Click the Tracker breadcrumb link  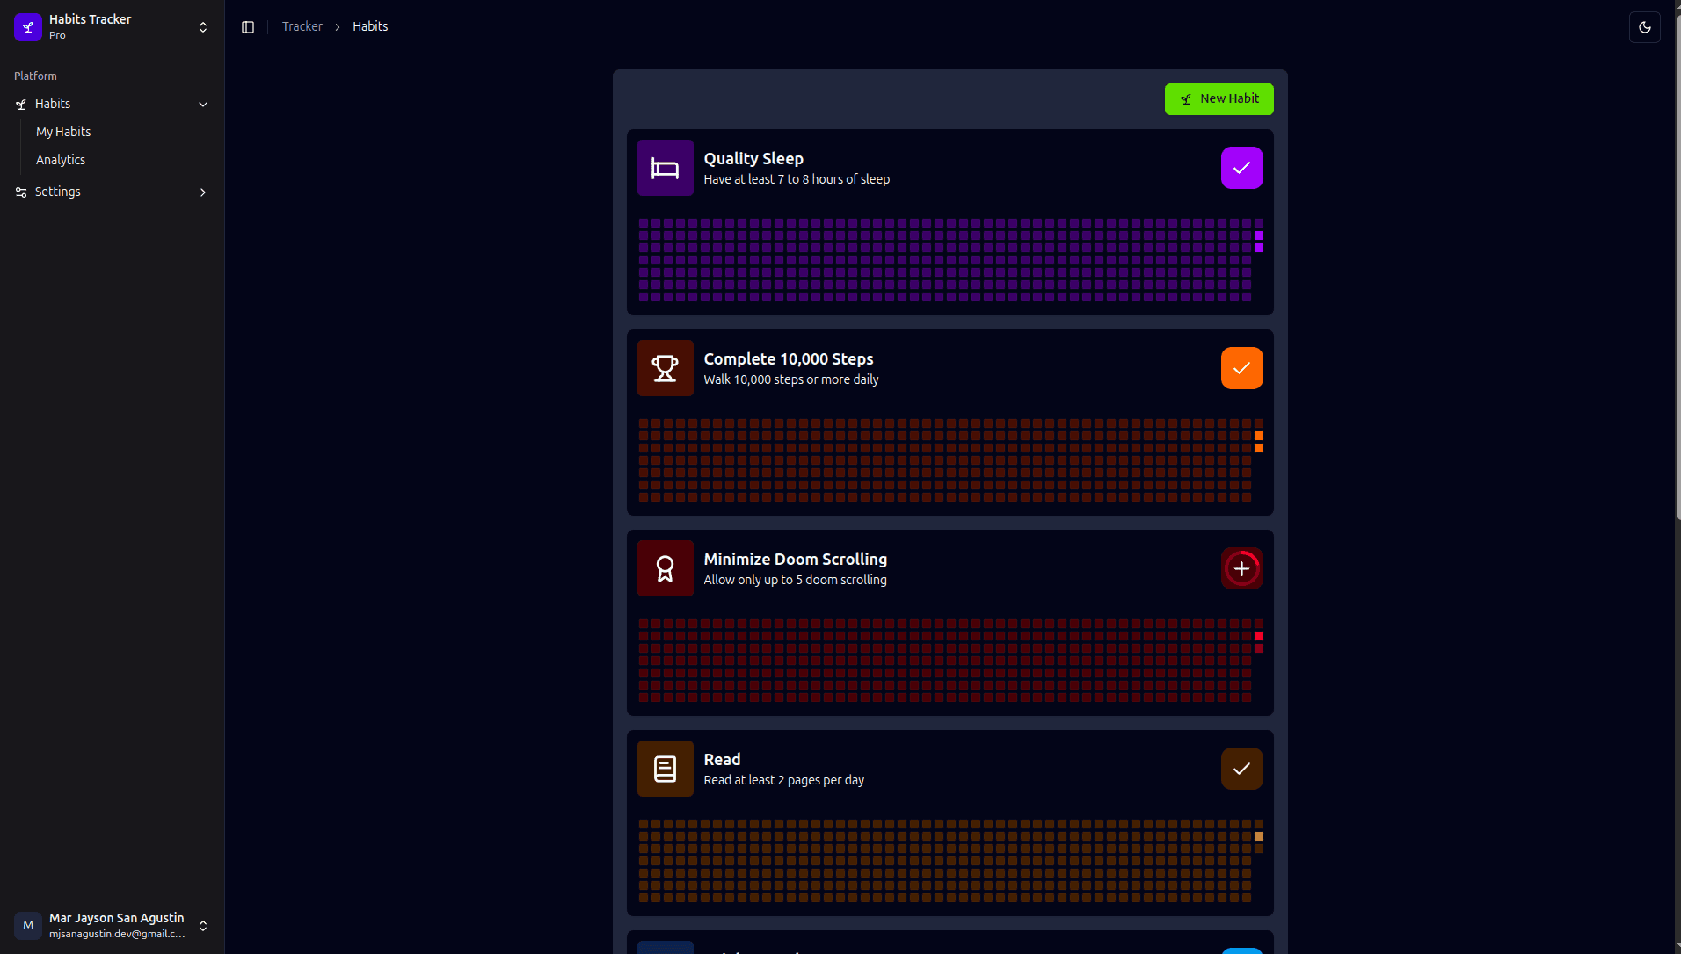point(302,27)
